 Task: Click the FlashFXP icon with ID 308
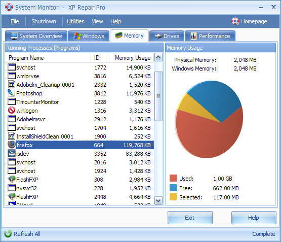point(12,179)
